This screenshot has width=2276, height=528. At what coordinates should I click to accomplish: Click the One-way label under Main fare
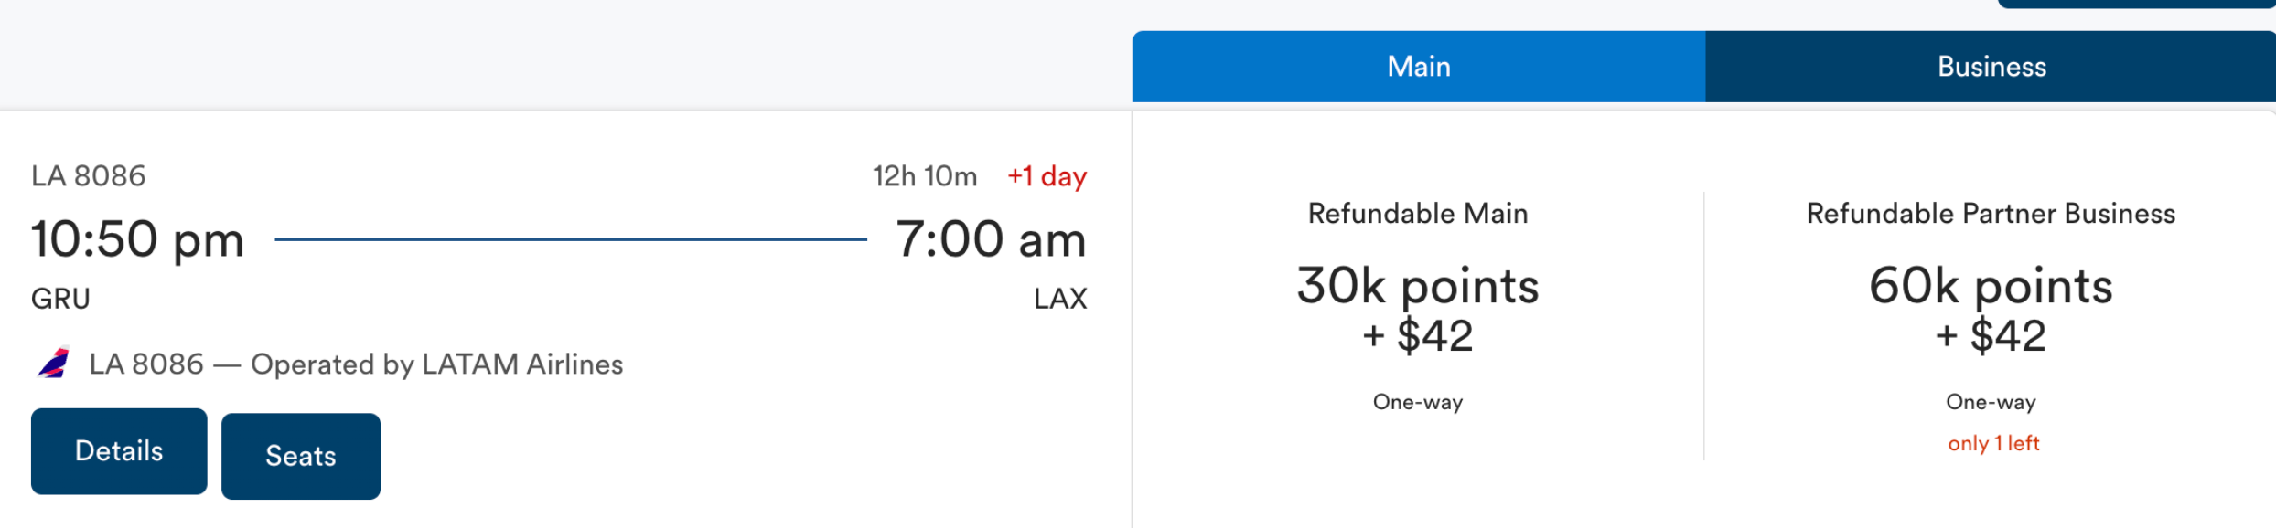coord(1418,402)
